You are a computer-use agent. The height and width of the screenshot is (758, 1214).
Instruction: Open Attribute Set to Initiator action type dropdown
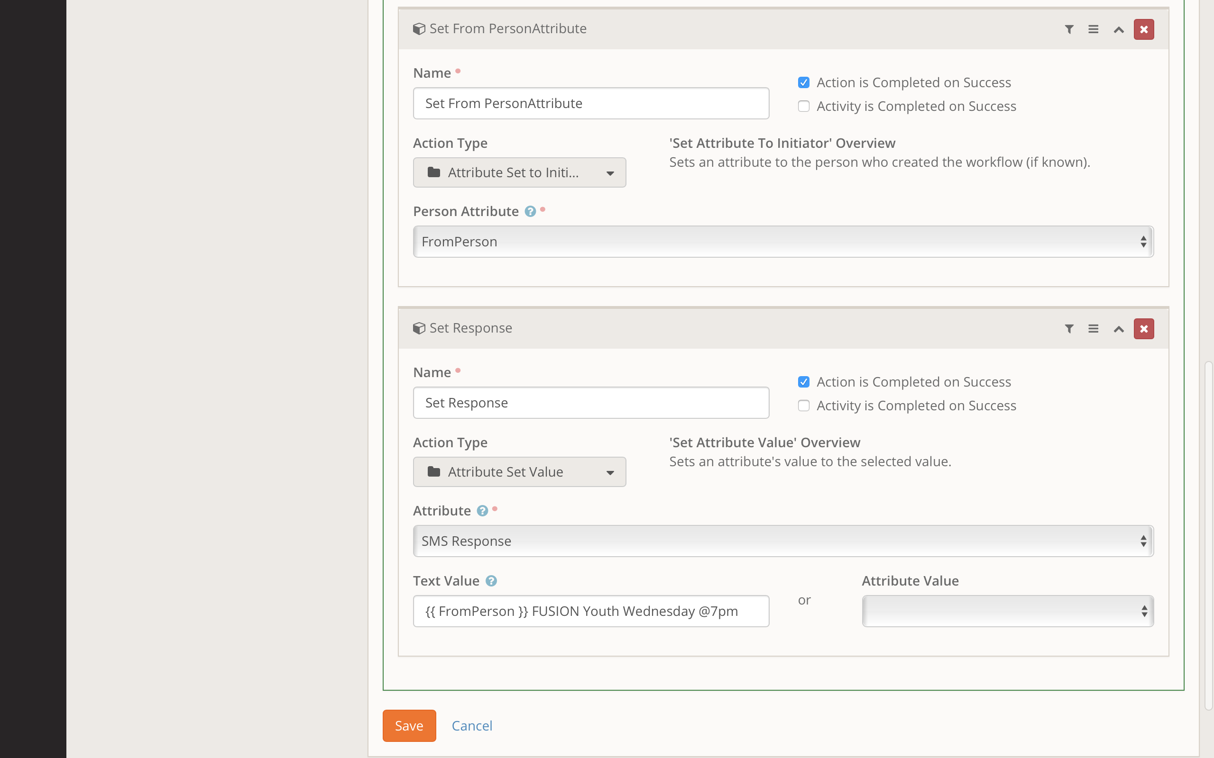pos(519,172)
